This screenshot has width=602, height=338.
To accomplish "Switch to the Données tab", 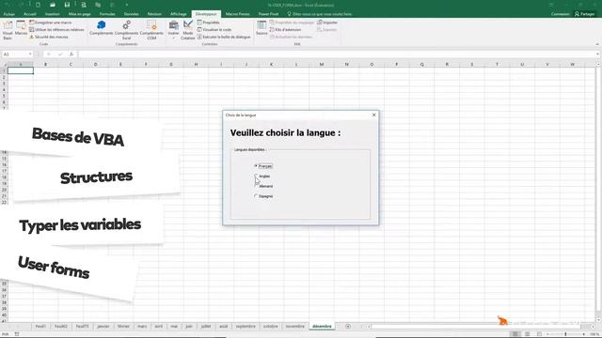I will coord(132,14).
